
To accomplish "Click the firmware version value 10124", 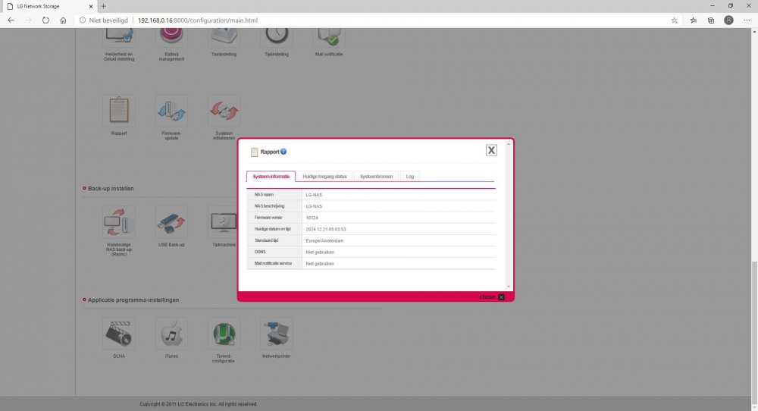I will click(x=312, y=218).
